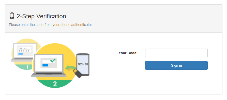Click the 2-Step Verification heading text
This screenshot has width=227, height=100.
(x=41, y=16)
